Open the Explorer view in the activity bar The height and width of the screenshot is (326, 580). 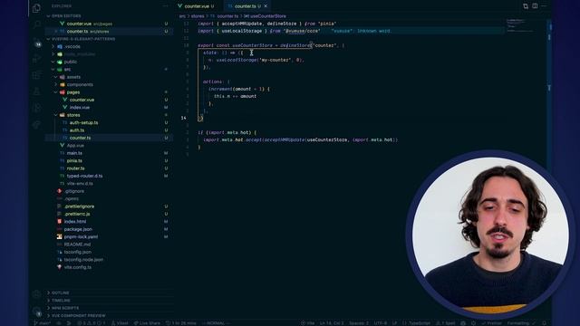click(x=36, y=8)
